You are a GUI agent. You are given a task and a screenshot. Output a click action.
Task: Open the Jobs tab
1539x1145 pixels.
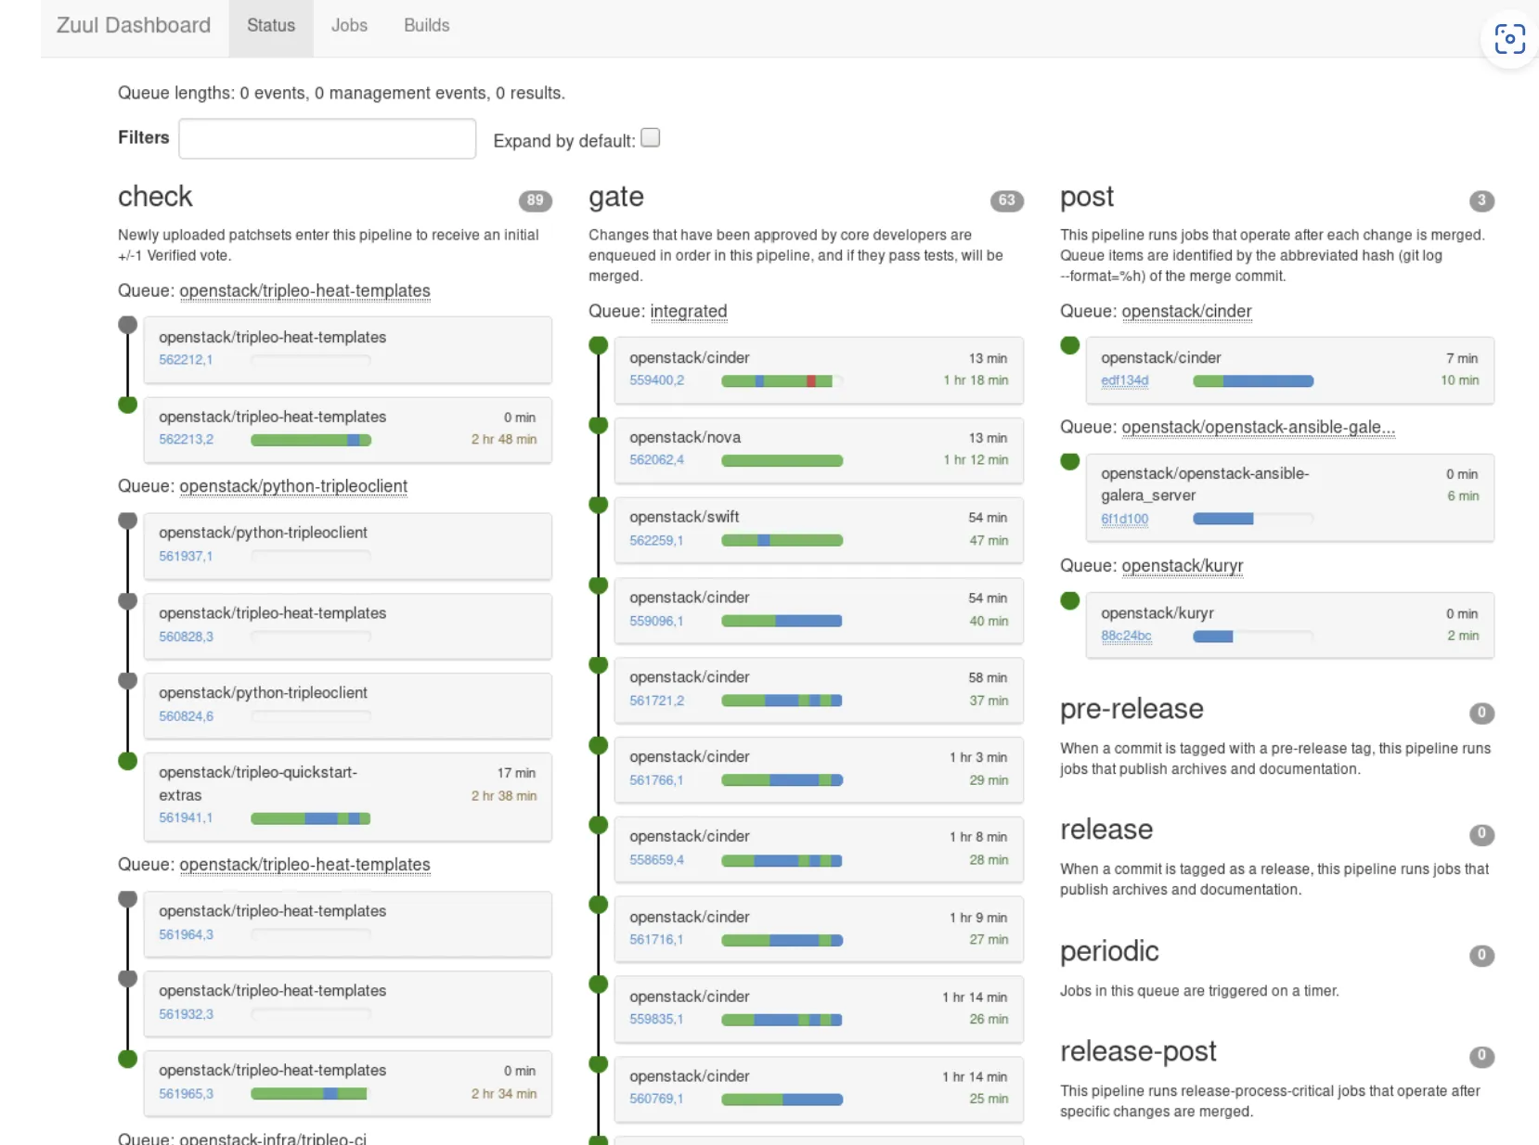coord(349,26)
